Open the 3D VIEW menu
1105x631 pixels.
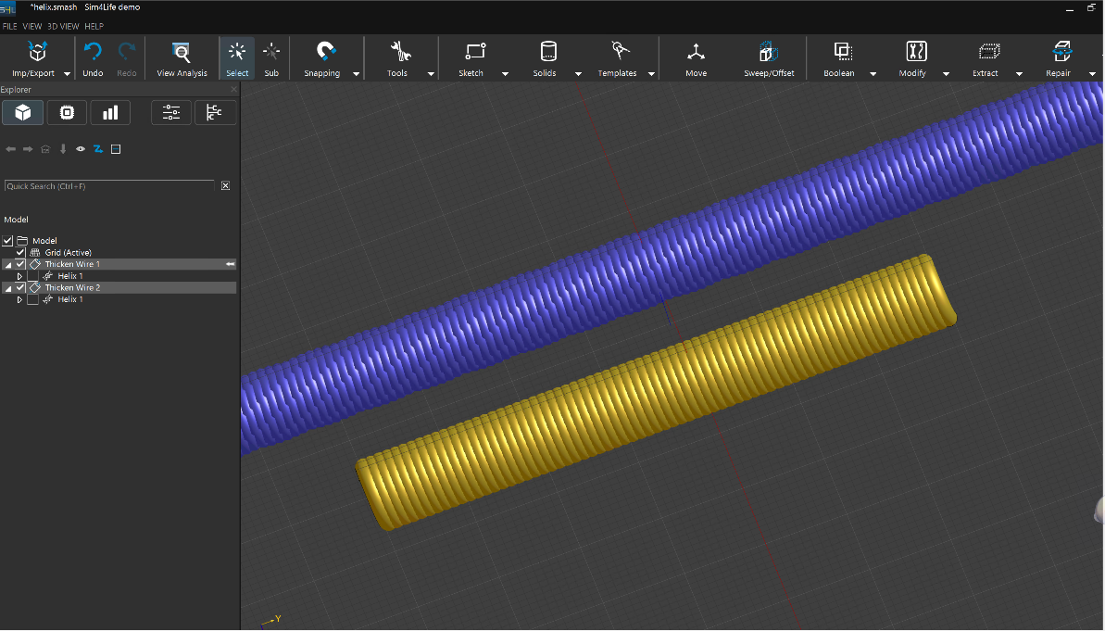pos(63,26)
